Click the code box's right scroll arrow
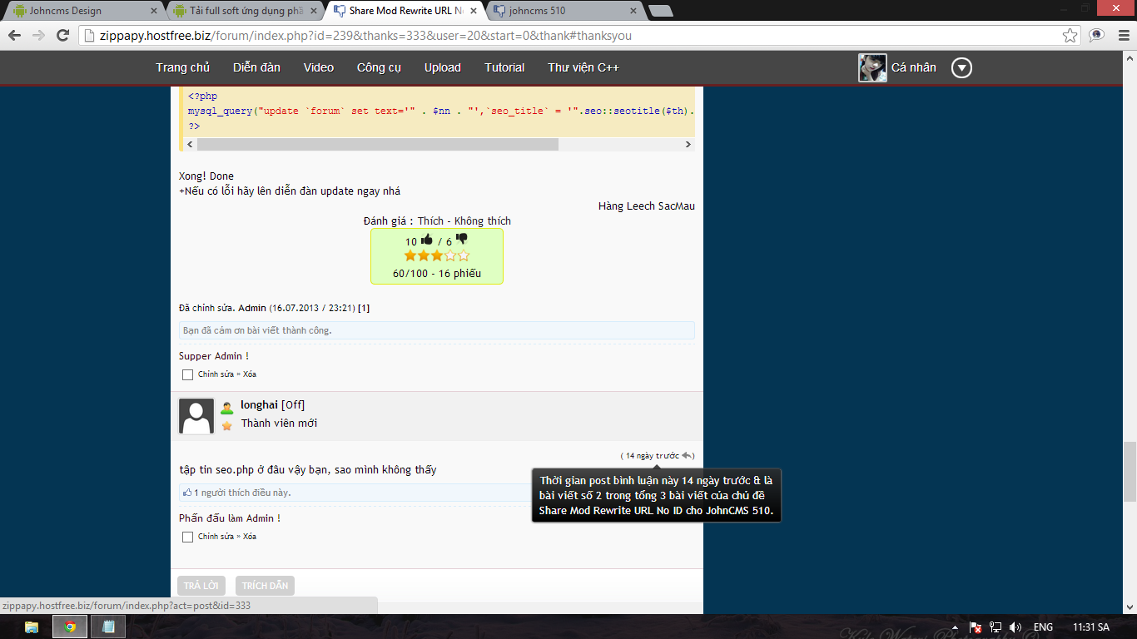1137x639 pixels. tap(688, 144)
